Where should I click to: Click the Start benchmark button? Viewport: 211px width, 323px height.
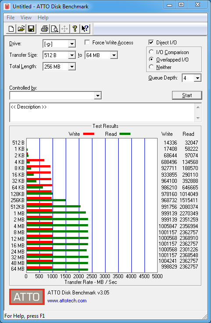(x=187, y=95)
